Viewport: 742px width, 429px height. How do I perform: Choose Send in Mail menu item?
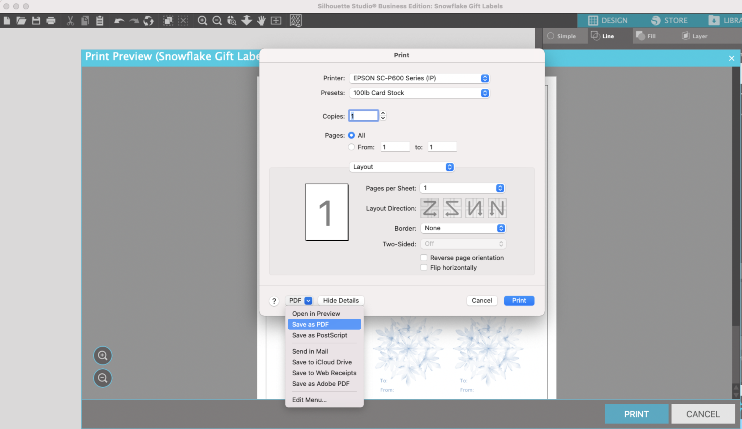(x=324, y=351)
